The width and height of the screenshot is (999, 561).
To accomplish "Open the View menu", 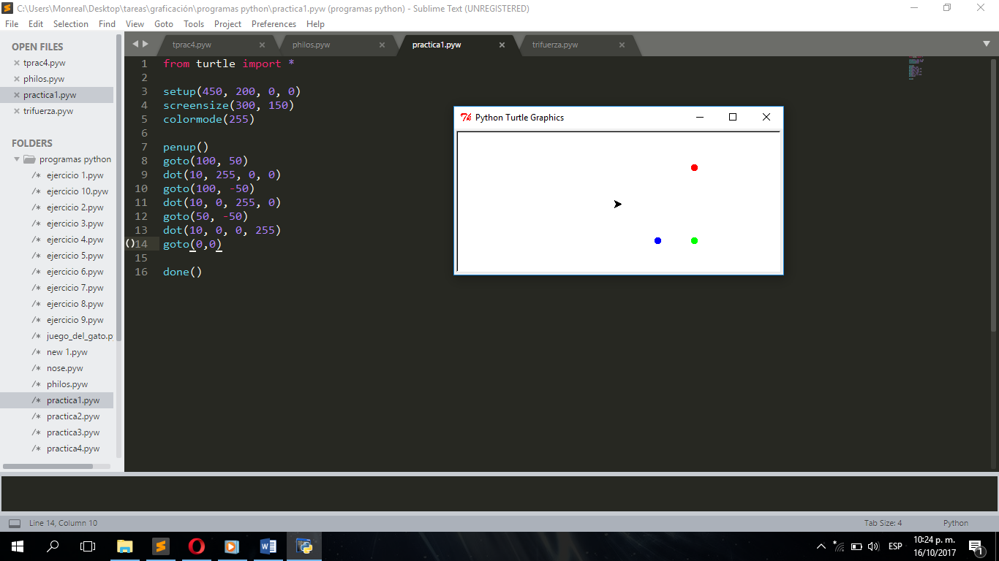I will click(135, 24).
